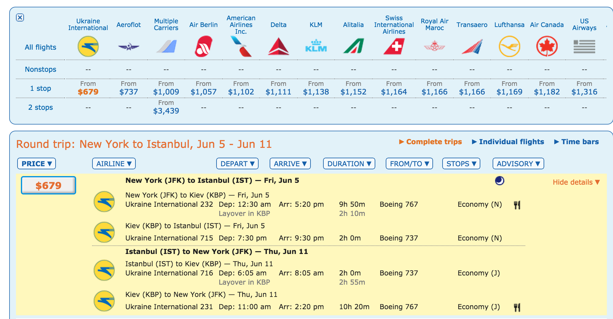Switch to Complete trips view
The height and width of the screenshot is (319, 613).
pyautogui.click(x=431, y=142)
